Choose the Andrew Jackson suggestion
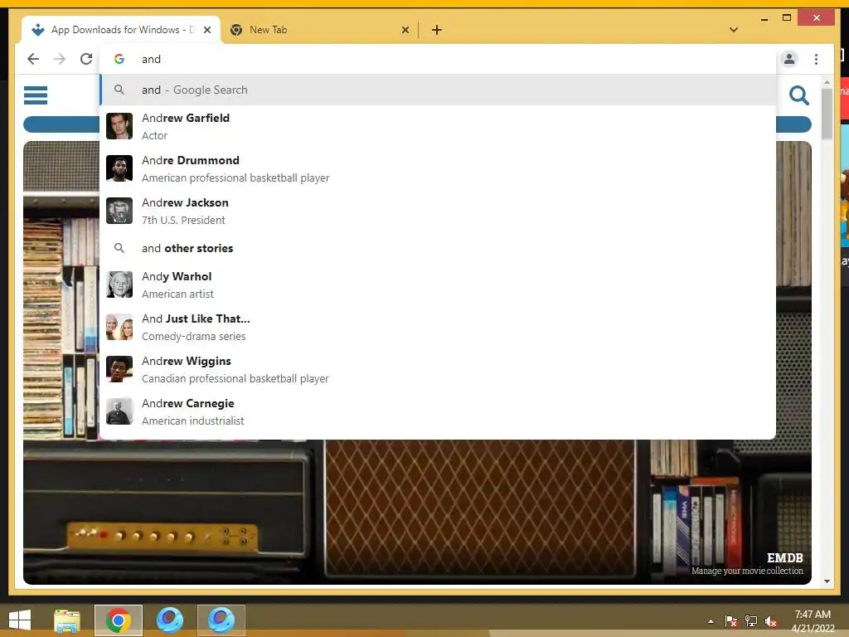The height and width of the screenshot is (637, 849). pyautogui.click(x=438, y=211)
